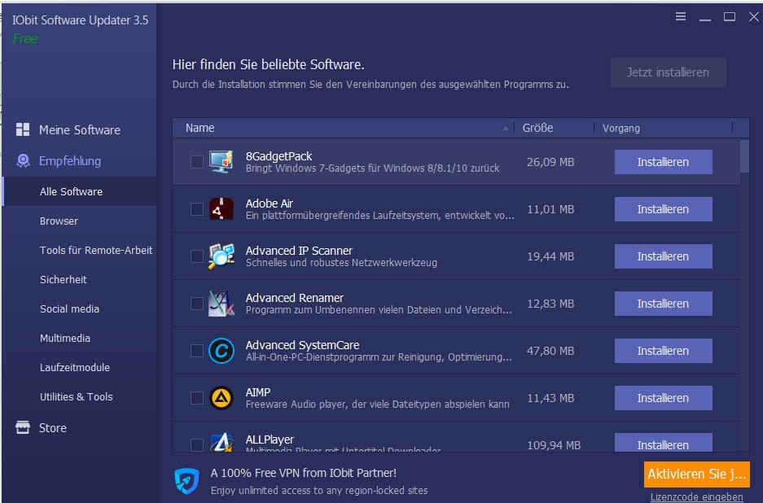763x503 pixels.
Task: Install Advanced Renamer
Action: 663,303
